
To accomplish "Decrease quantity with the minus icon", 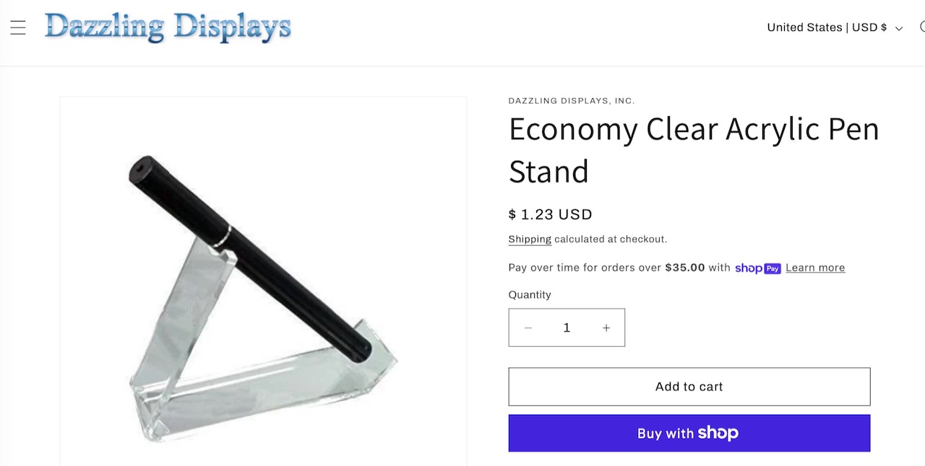I will 528,328.
